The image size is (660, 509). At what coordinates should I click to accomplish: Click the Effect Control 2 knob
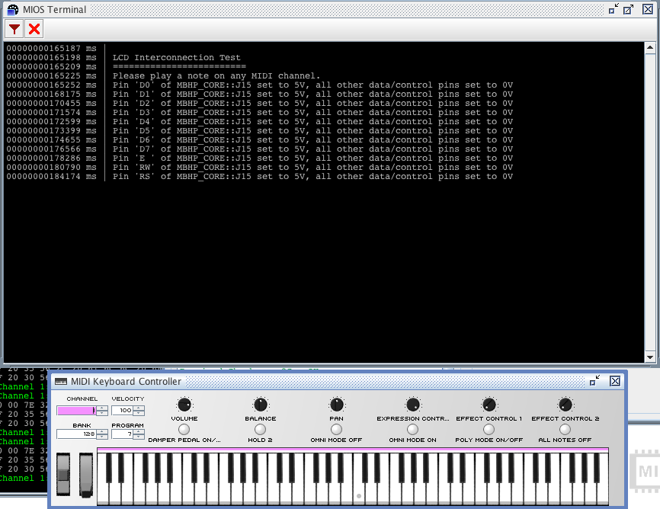point(565,405)
